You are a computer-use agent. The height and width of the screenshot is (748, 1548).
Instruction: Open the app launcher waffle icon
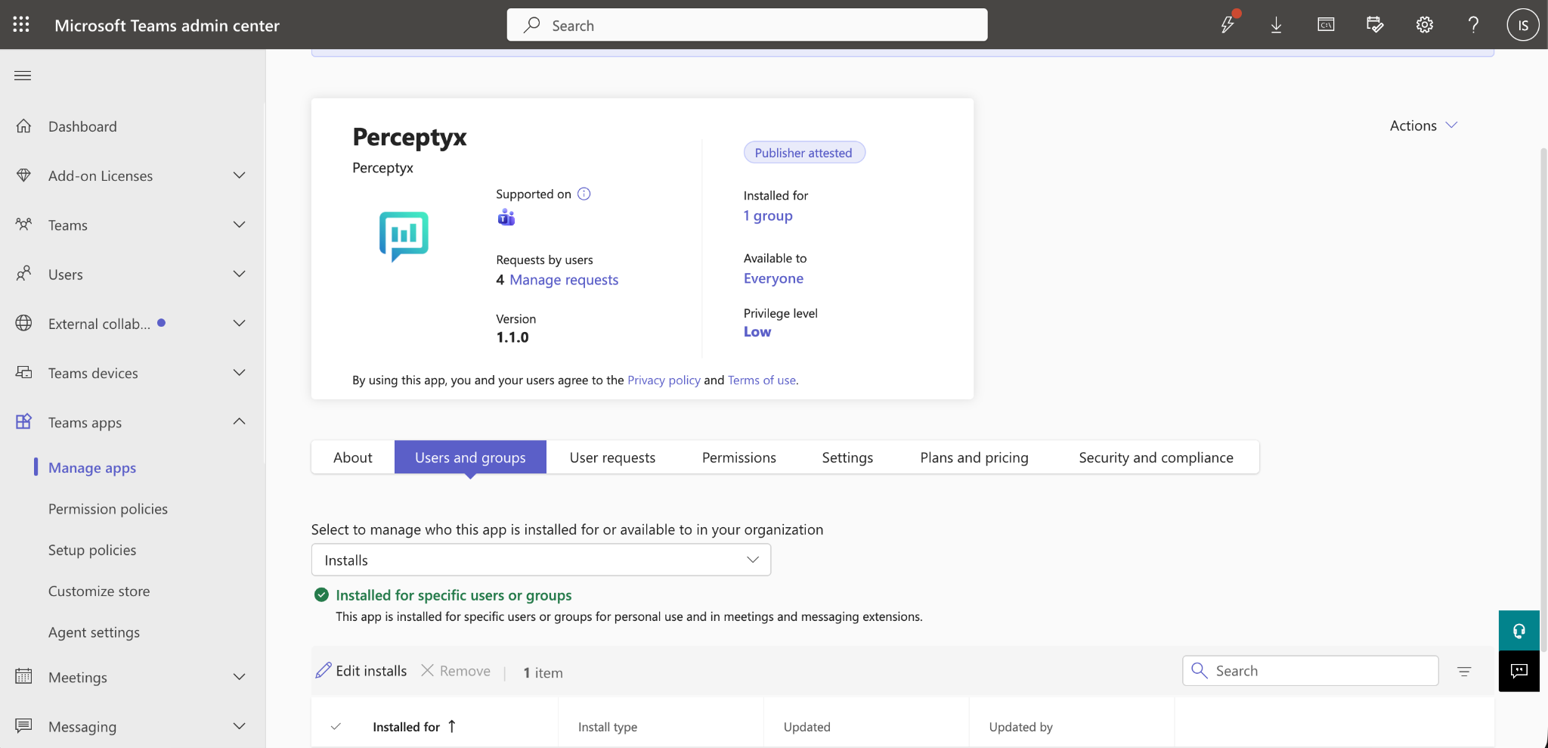click(x=21, y=25)
